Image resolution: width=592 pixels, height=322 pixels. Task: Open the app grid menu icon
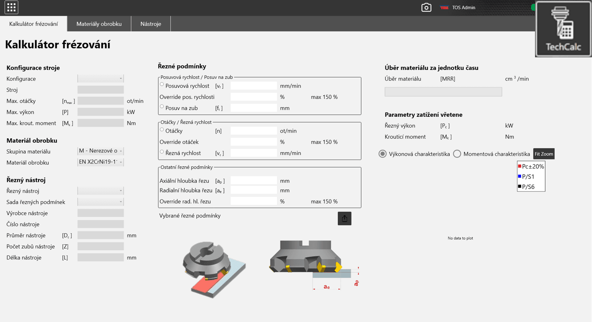pos(11,7)
